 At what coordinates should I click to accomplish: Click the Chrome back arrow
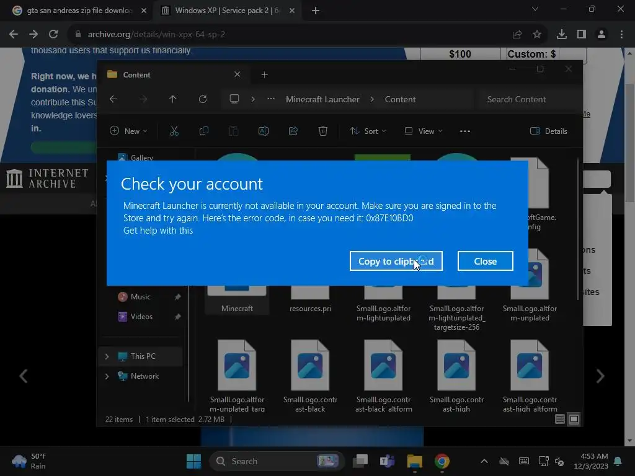(x=14, y=35)
